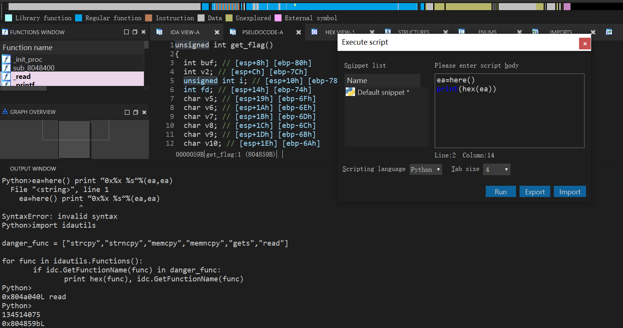623x328 pixels.
Task: Click the Export button
Action: (535, 192)
